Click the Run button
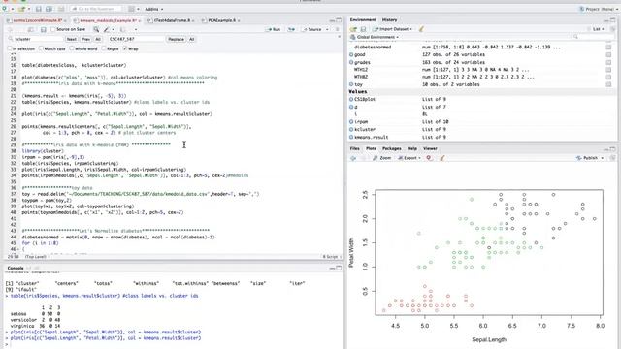Screen dimensions: 621x349 coord(274,29)
